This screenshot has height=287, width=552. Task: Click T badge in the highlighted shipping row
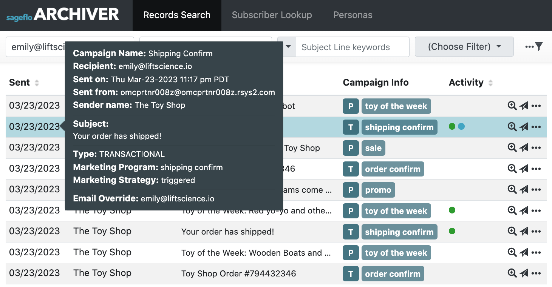[x=351, y=127]
